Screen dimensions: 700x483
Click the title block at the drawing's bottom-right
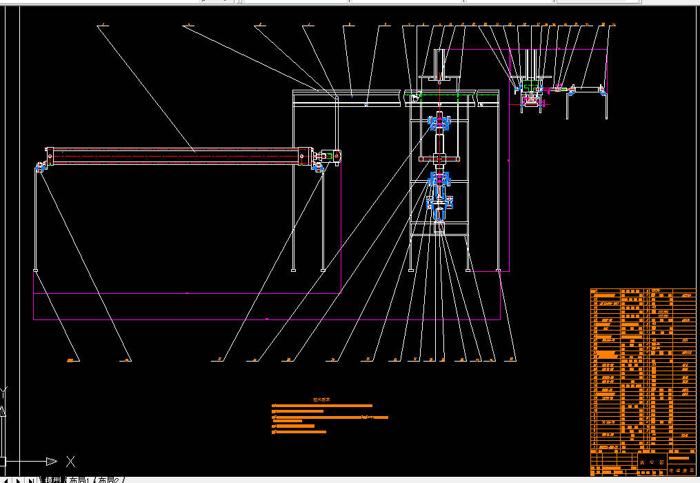[x=643, y=463]
